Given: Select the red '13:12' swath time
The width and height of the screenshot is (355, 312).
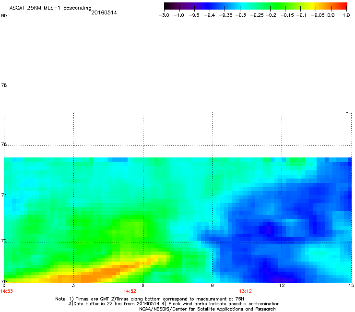Looking at the screenshot, I should coord(246,291).
